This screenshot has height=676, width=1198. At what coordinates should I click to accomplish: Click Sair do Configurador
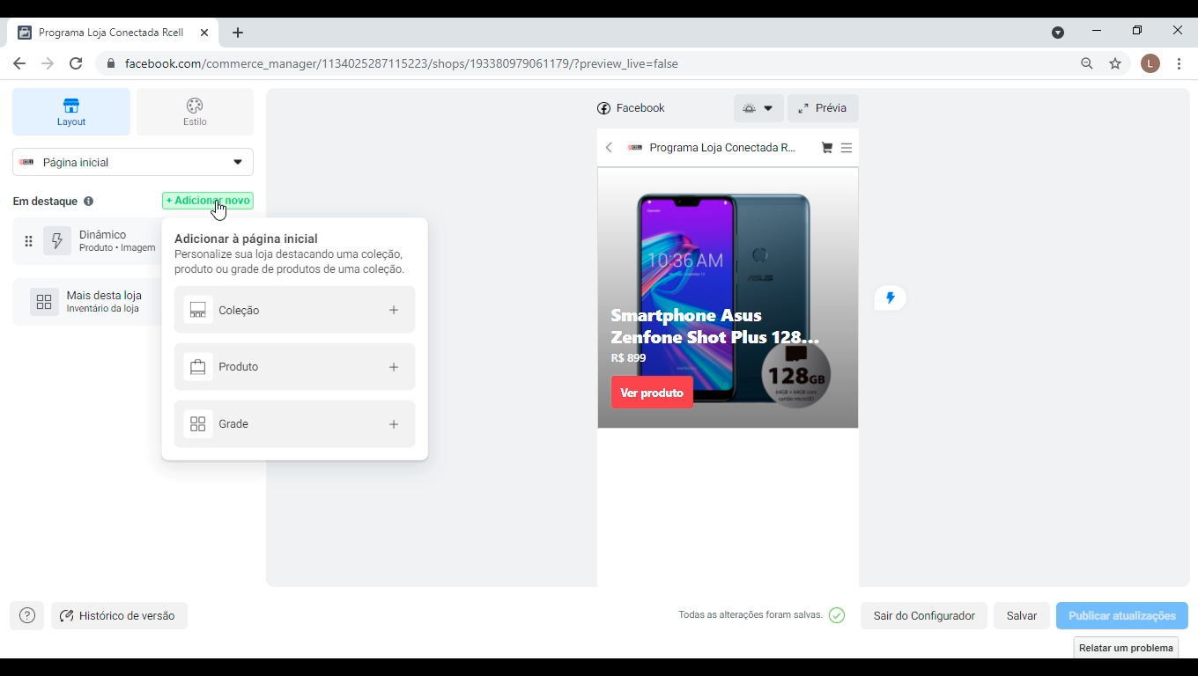tap(924, 615)
